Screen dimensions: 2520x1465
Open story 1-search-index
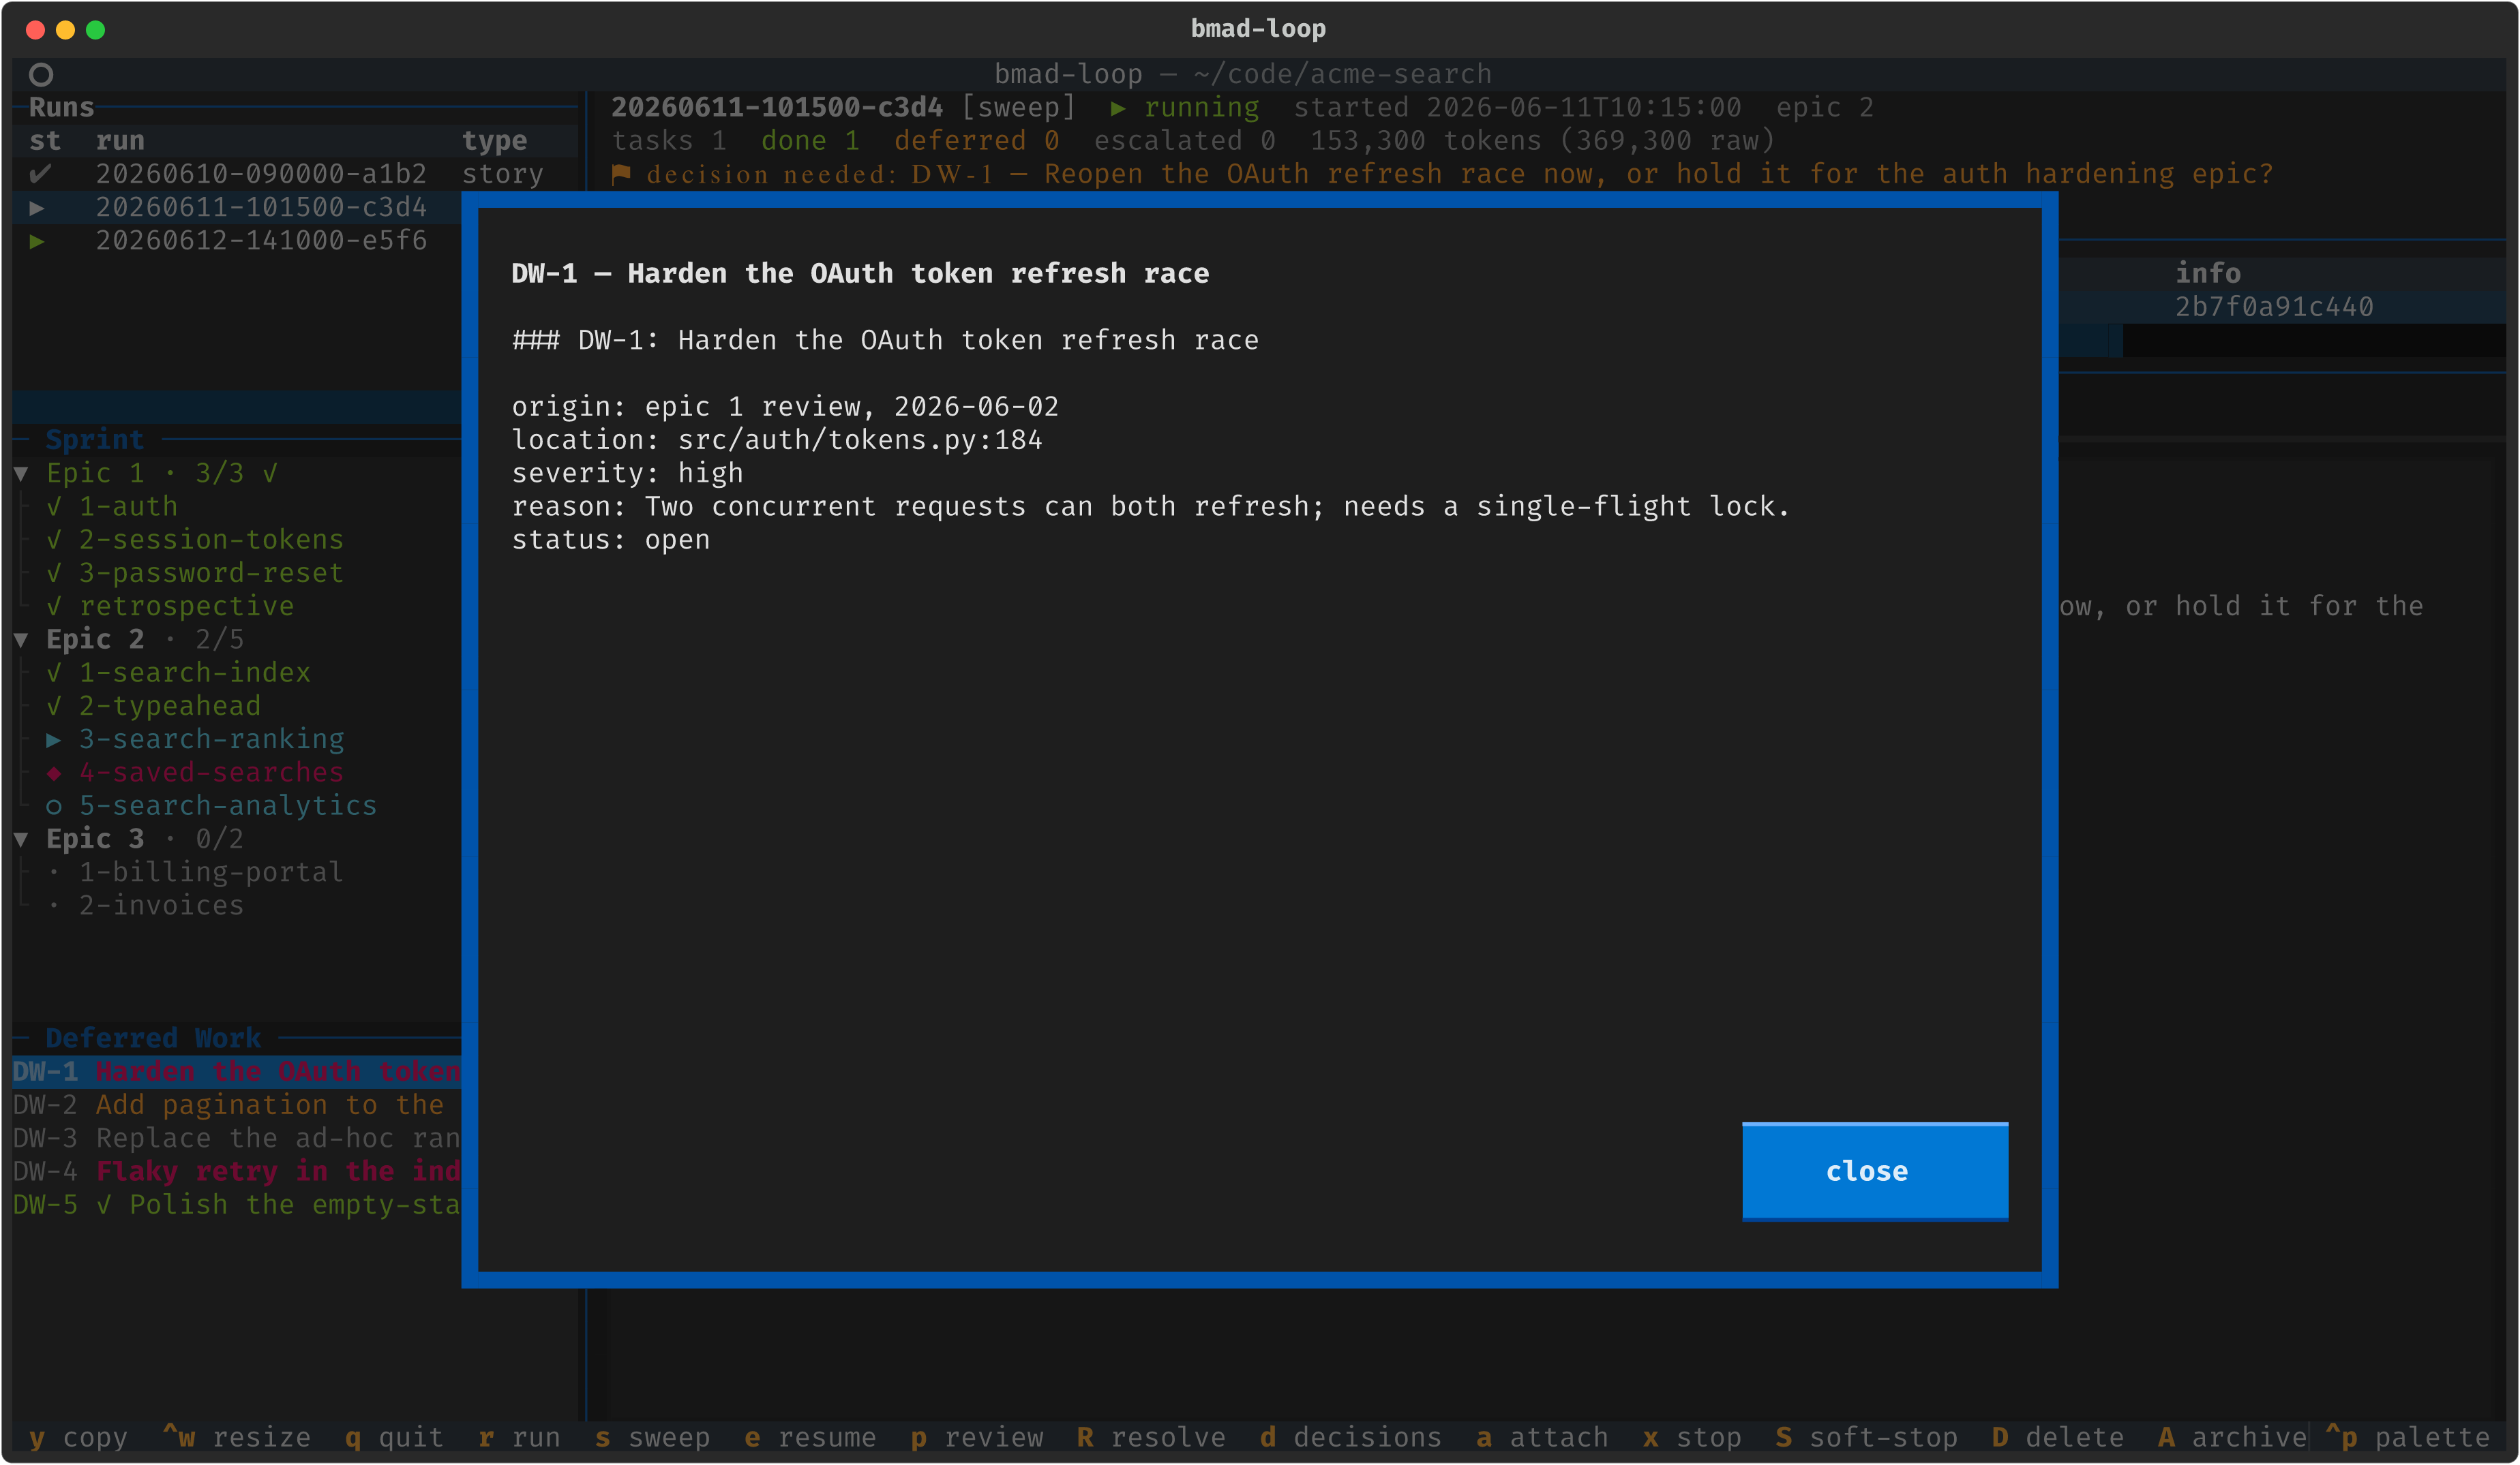pos(194,673)
